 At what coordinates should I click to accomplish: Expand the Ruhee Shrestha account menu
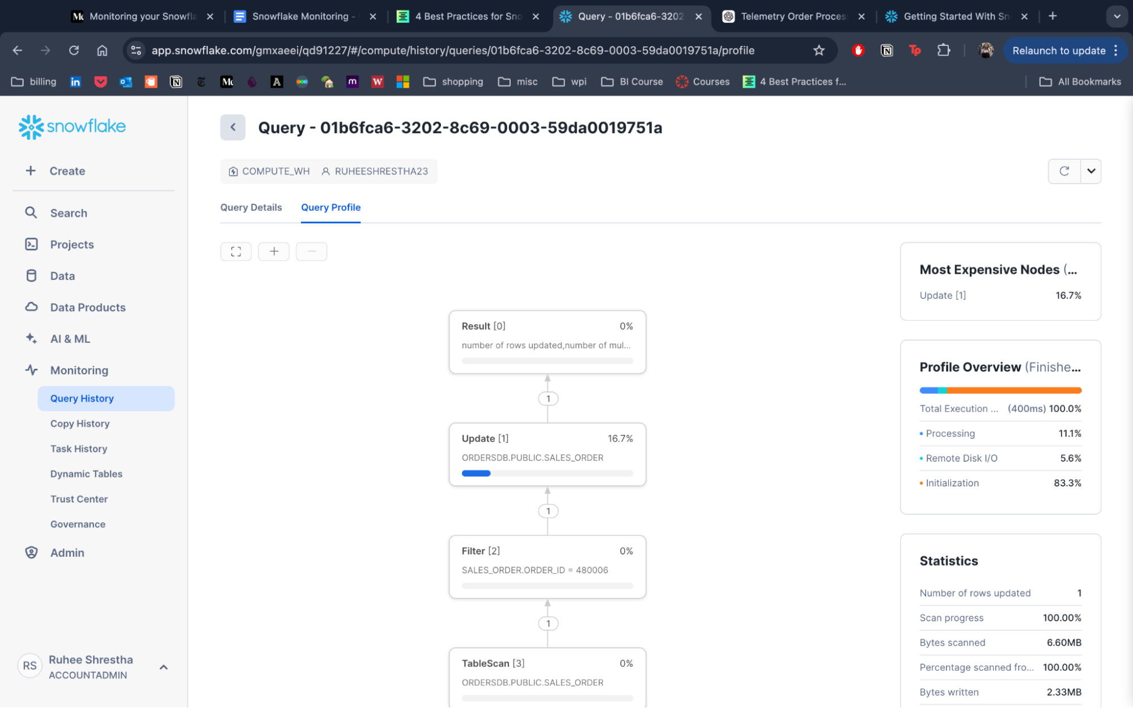163,667
